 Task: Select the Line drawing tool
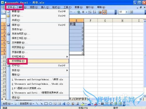37,104
